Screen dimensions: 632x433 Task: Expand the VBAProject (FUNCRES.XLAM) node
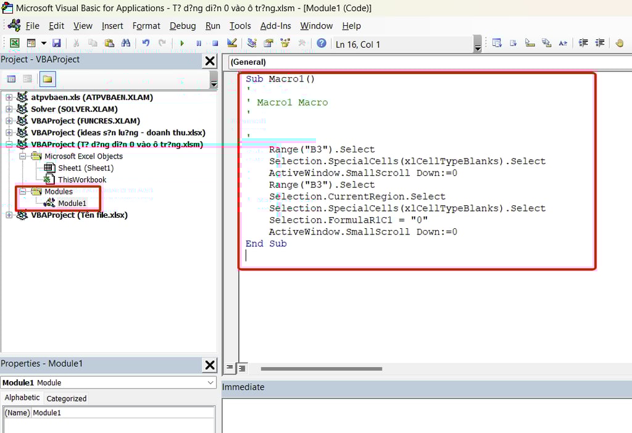(x=9, y=120)
